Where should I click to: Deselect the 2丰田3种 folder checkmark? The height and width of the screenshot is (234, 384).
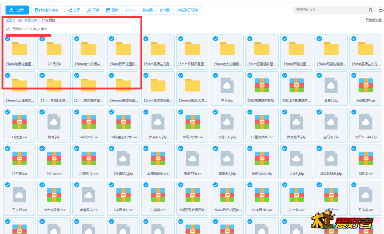click(42, 39)
